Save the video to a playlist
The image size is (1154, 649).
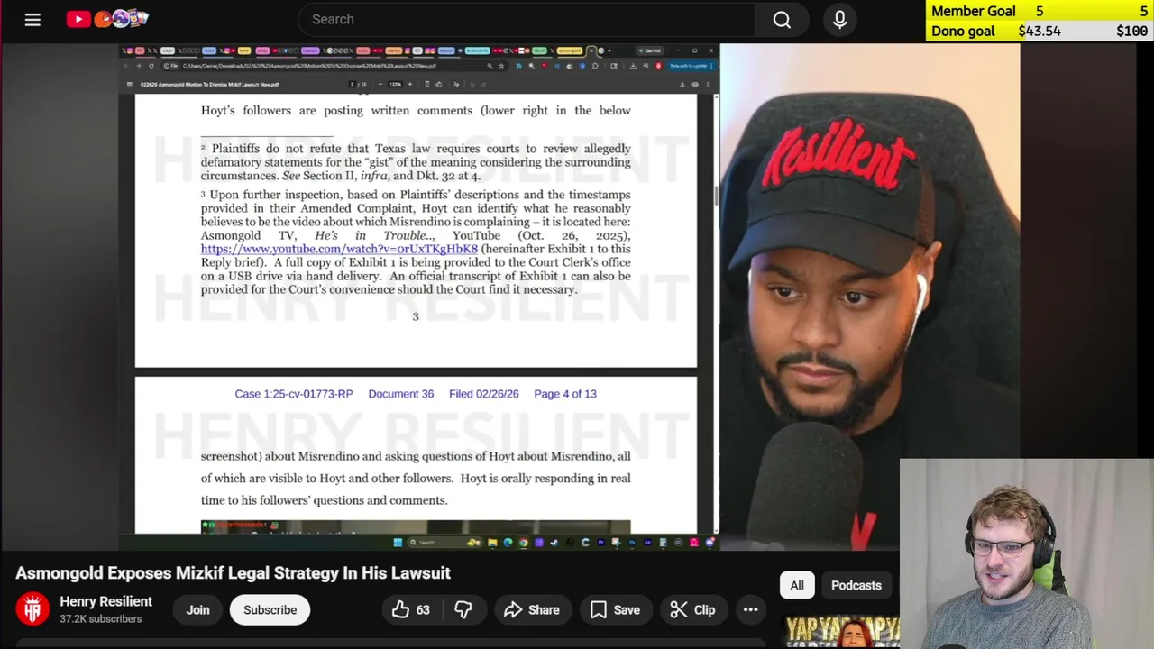615,610
